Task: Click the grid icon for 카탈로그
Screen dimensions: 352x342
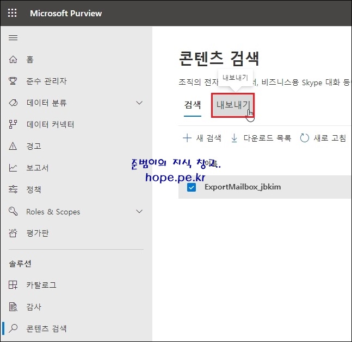Action: point(13,285)
